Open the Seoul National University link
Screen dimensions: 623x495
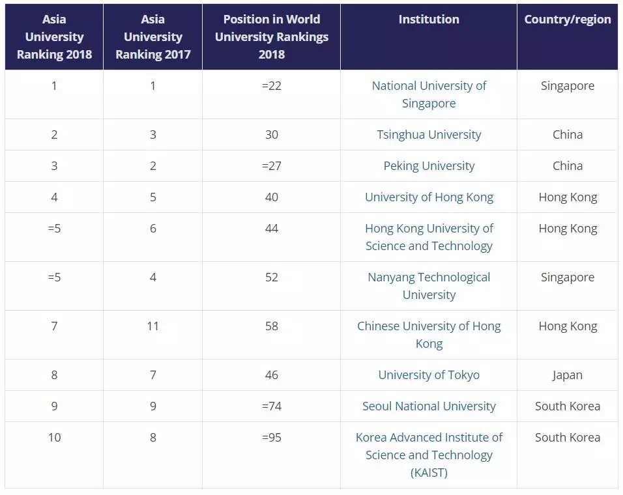point(429,406)
